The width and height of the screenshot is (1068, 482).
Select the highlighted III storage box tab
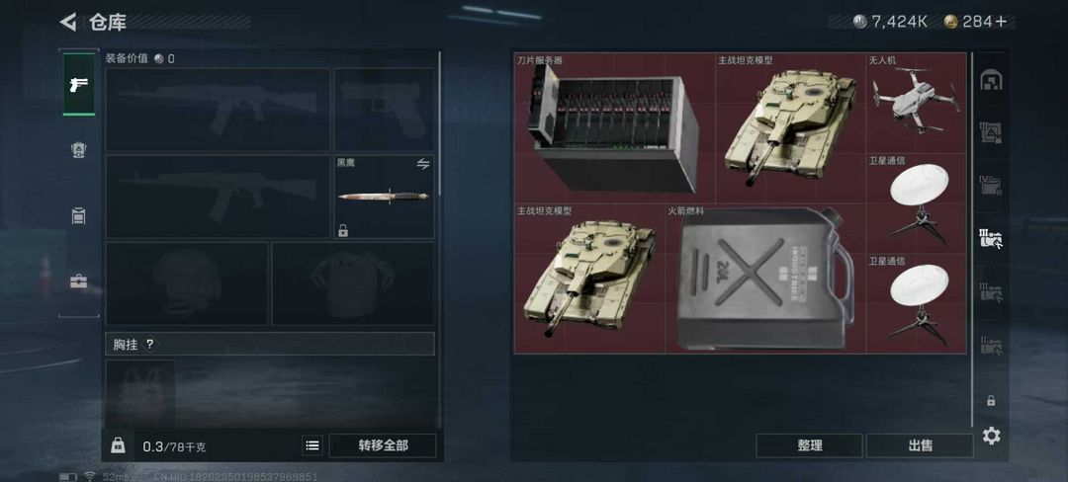(x=991, y=239)
